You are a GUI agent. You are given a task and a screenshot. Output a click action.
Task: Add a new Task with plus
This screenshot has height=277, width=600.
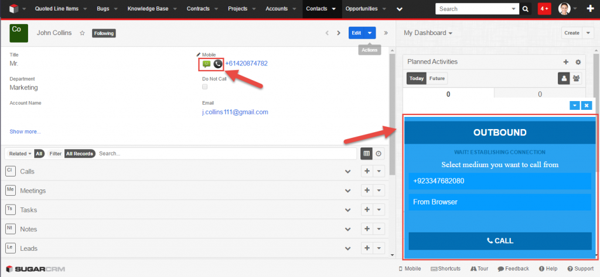coord(367,210)
